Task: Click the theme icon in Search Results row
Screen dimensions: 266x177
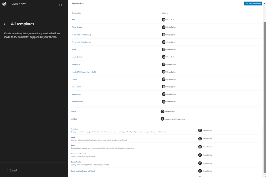Action: point(200,163)
